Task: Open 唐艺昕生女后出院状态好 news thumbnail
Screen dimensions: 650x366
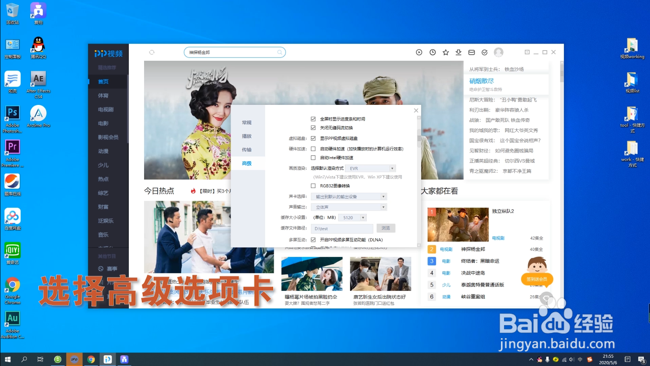Action: click(x=380, y=274)
